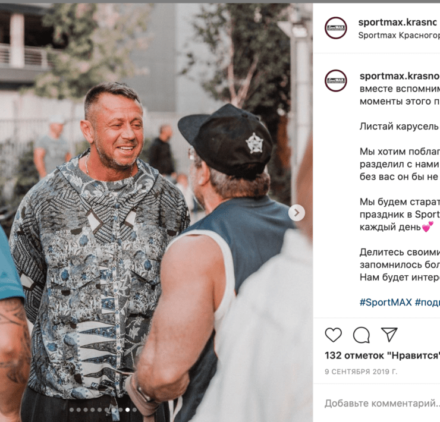440x422 pixels.
Task: Open the Sportmax avatar in post header
Action: [335, 28]
